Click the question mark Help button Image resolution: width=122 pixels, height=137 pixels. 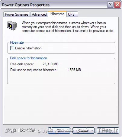point(110,5)
